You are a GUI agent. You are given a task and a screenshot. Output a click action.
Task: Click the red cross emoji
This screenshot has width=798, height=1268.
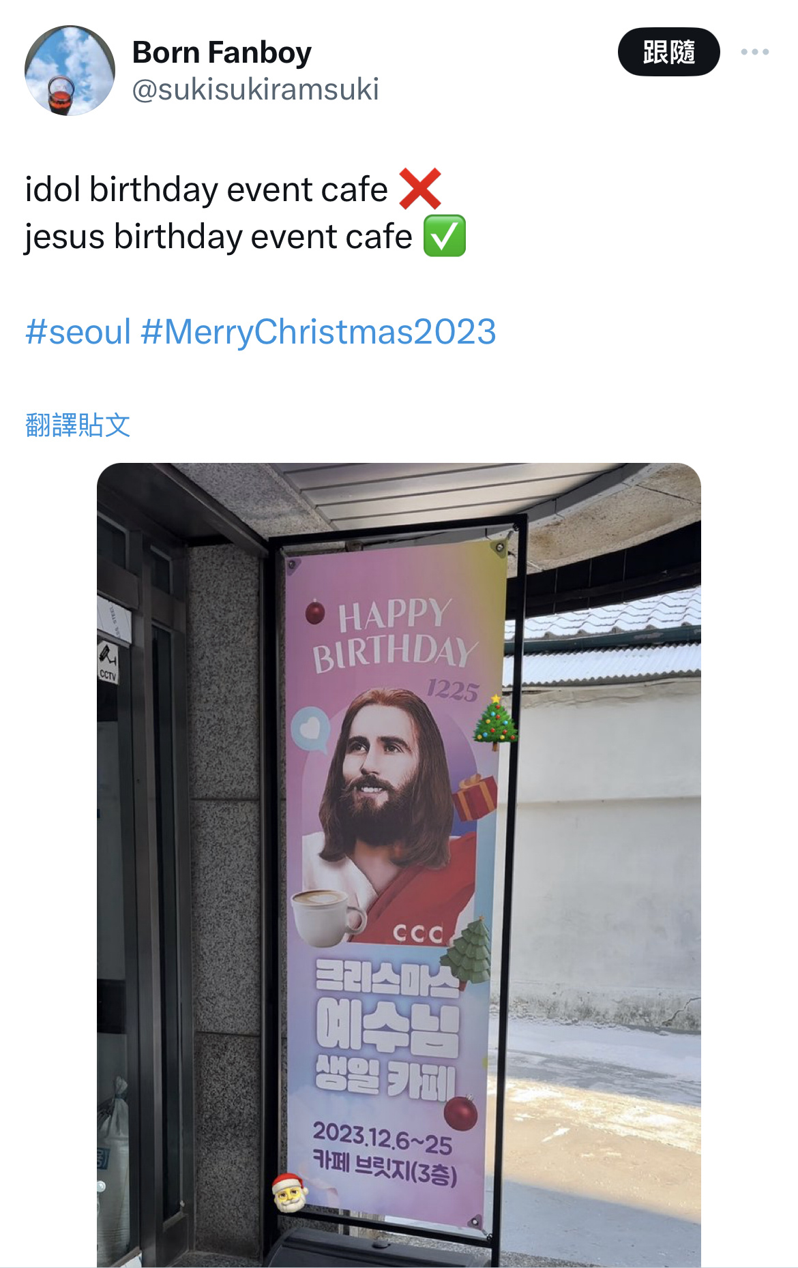(420, 189)
